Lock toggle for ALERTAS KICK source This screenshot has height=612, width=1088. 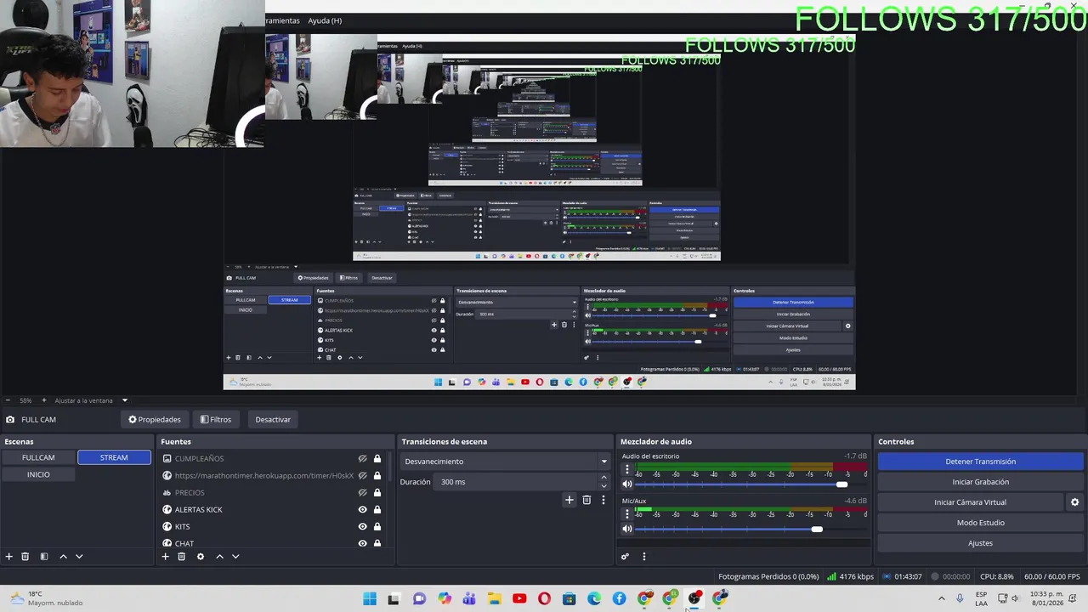[377, 510]
